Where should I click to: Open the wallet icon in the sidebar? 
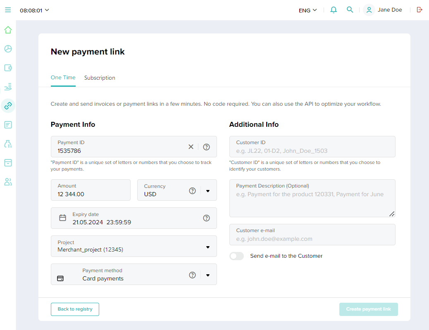[x=8, y=68]
